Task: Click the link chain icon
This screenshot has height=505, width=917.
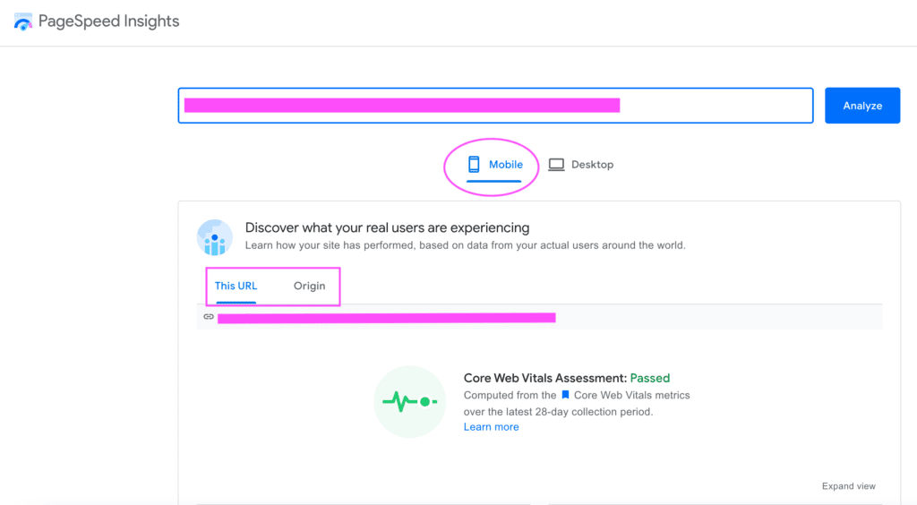Action: [x=208, y=317]
